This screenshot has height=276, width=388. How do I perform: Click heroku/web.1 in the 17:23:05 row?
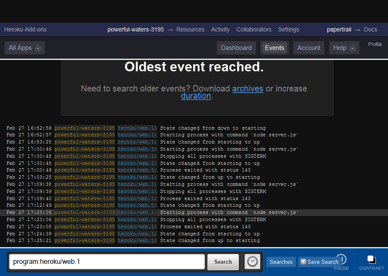click(137, 213)
